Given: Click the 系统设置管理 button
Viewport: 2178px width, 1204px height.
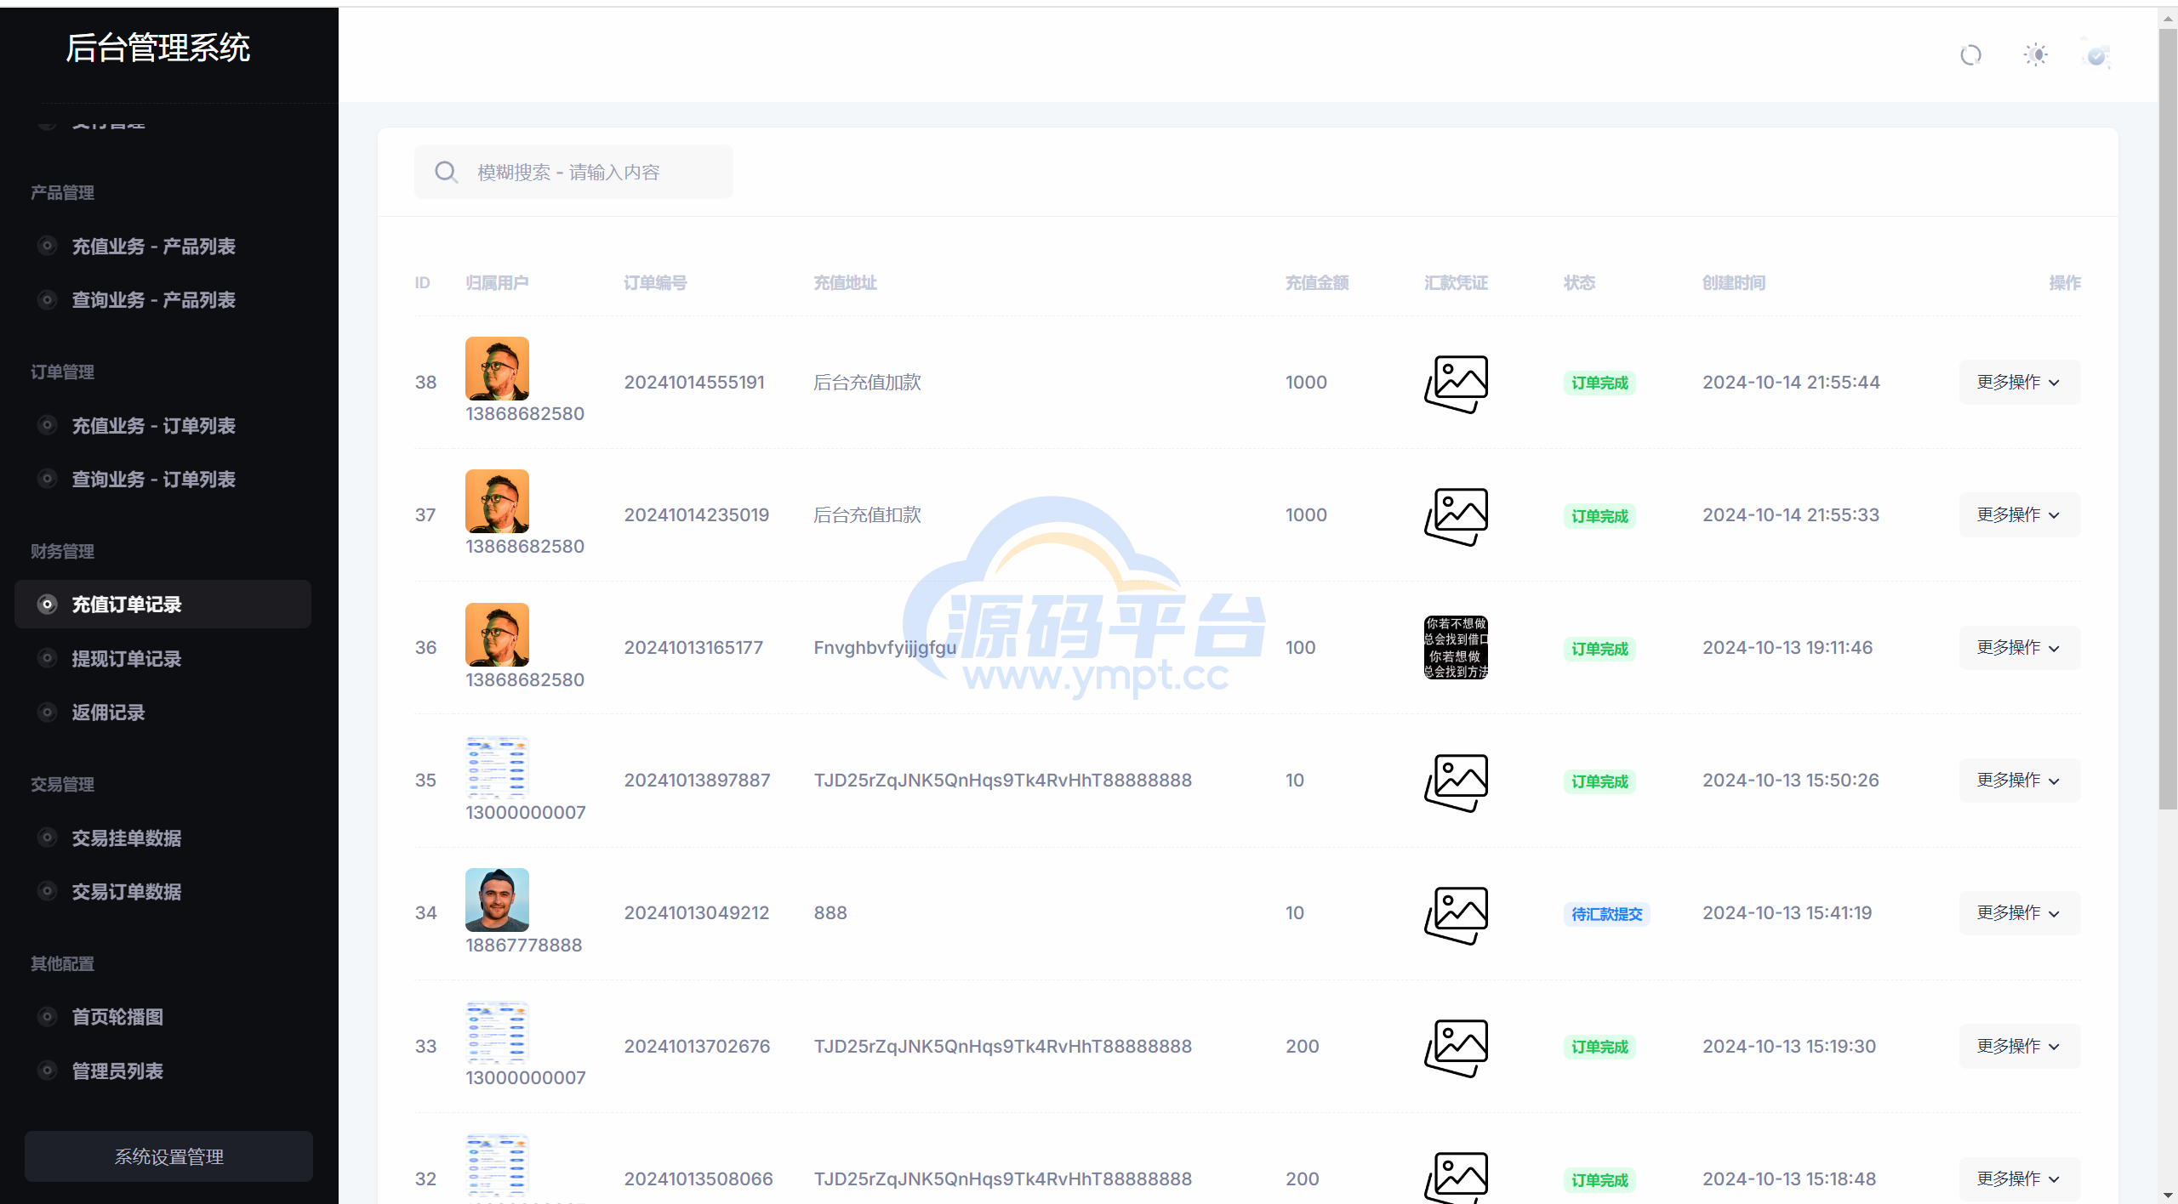Looking at the screenshot, I should (x=168, y=1156).
